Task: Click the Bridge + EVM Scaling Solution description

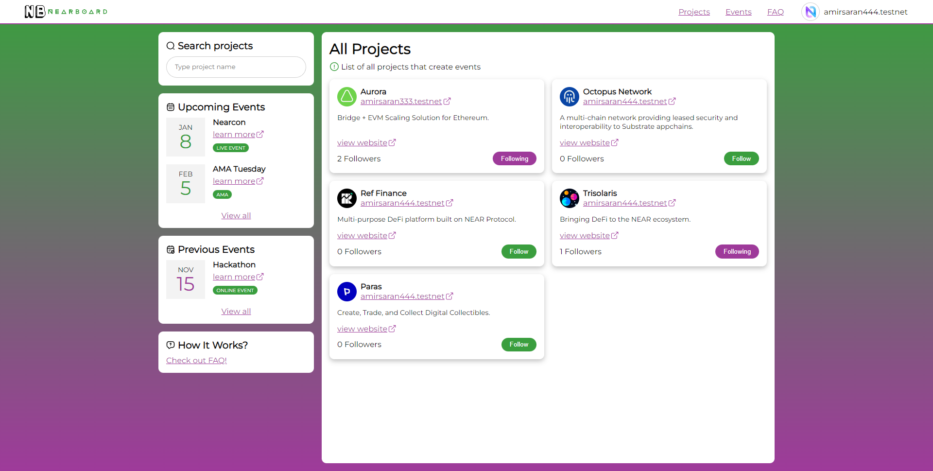Action: pyautogui.click(x=413, y=118)
